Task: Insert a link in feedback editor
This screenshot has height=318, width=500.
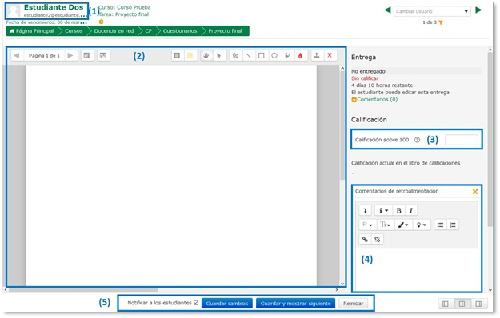Action: click(x=365, y=240)
